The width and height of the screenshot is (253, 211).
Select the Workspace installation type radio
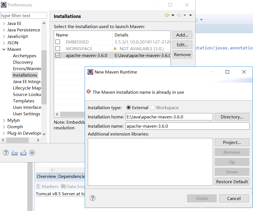pos(153,107)
